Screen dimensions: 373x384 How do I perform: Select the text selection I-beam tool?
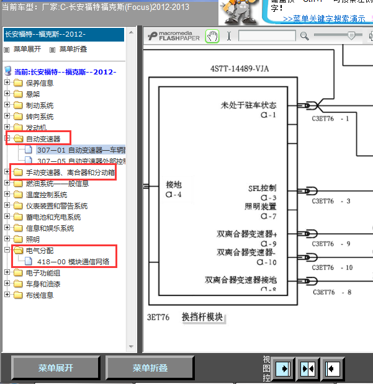228,36
